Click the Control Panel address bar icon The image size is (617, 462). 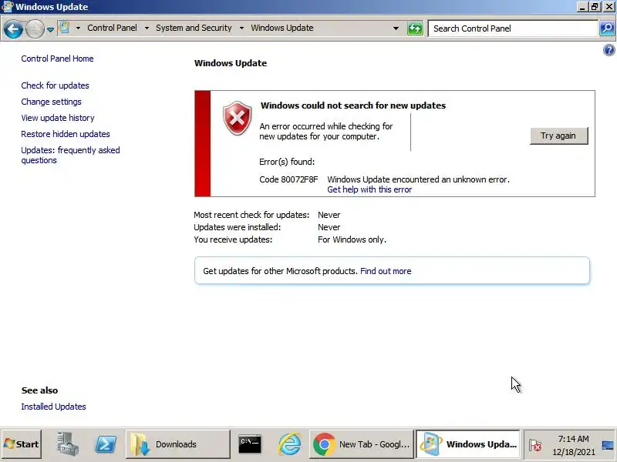(64, 28)
